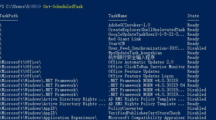216x120 pixels.
Task: Click Microsoft Compatibility Appraiser task name
Action: [146, 118]
